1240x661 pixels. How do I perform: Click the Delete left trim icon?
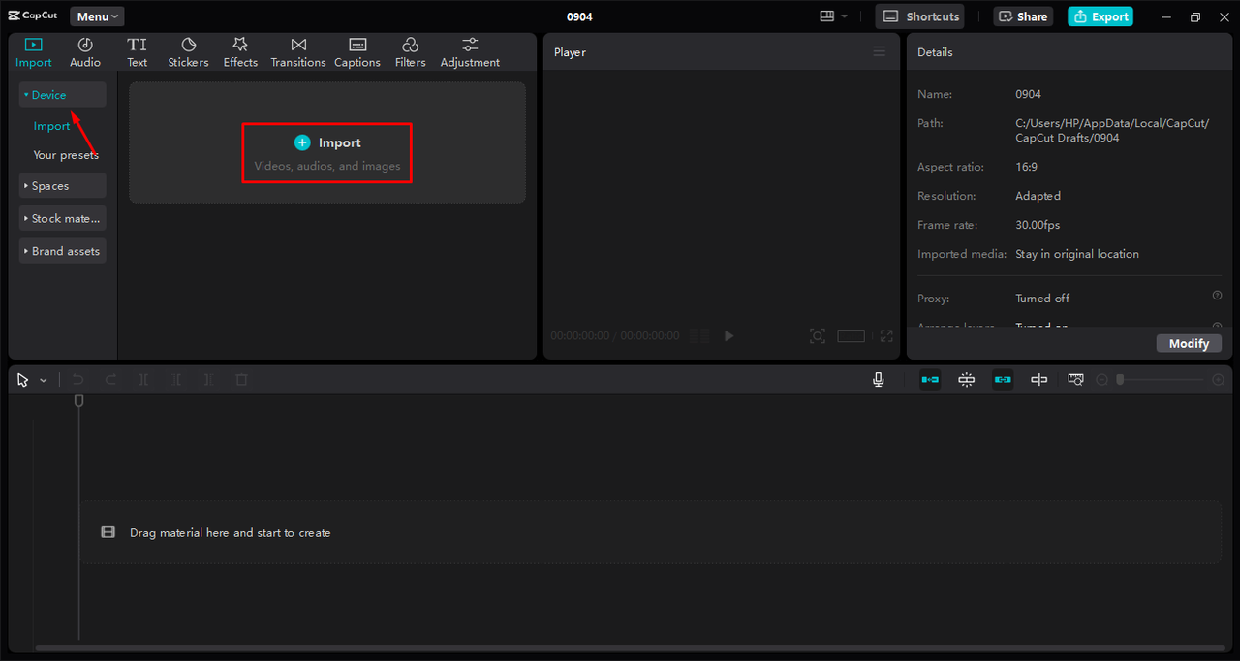click(176, 380)
